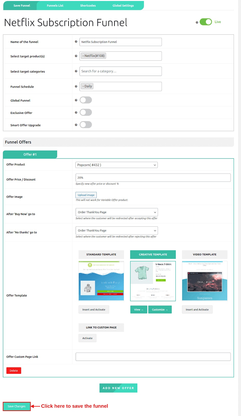This screenshot has width=241, height=416.
Task: Click help icon for Smart Offer Upgrade
Action: pos(76,125)
